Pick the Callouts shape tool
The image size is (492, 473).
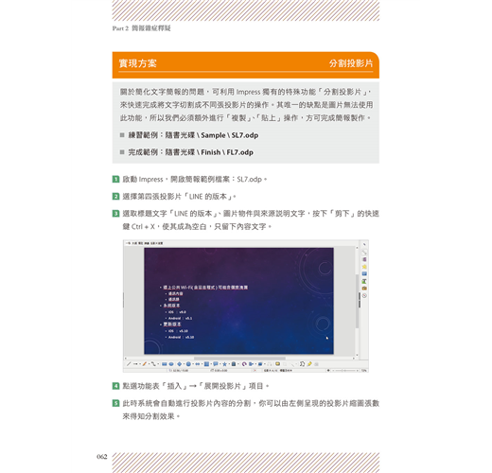point(216,364)
